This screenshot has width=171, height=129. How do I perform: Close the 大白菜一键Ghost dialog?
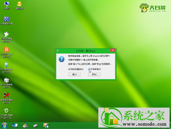click(113, 50)
